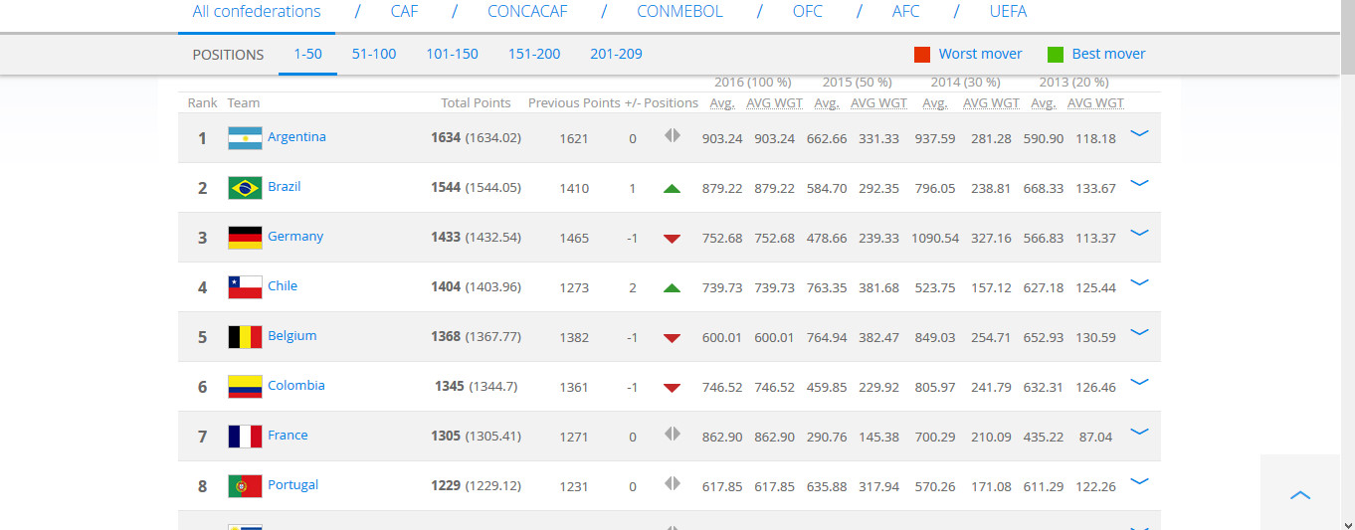Image resolution: width=1355 pixels, height=530 pixels.
Task: Expand Colombia row details chevron
Action: click(1140, 381)
